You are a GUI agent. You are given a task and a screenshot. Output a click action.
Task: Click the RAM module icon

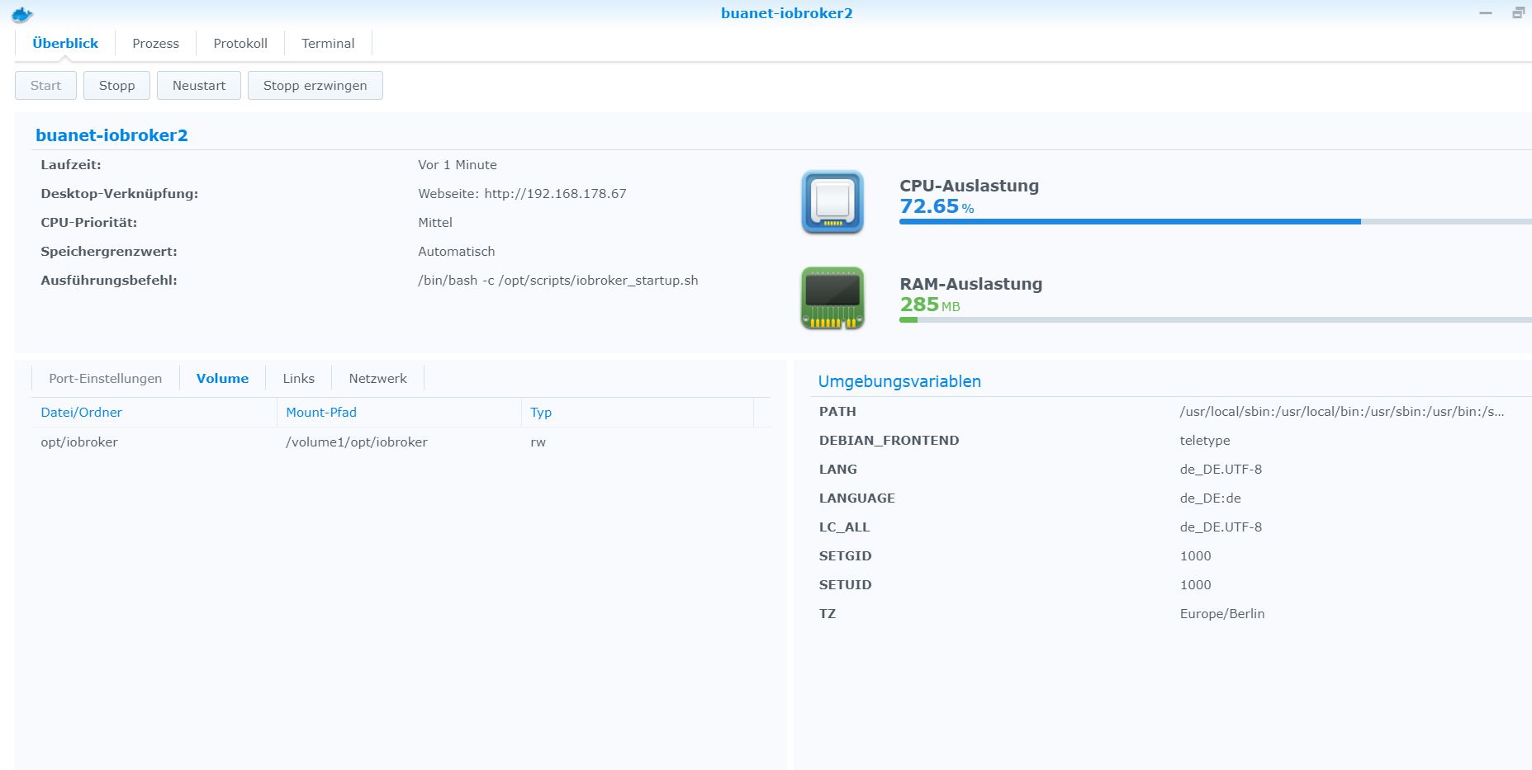coord(832,298)
